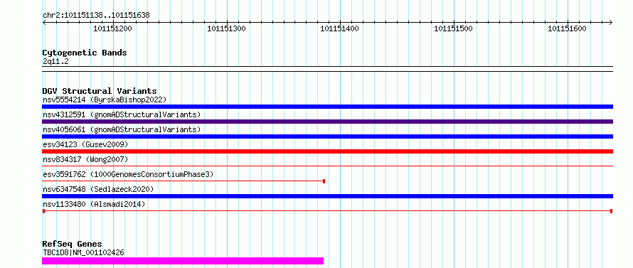
Task: Click the red line feature of esv3591762
Action: click(x=183, y=181)
